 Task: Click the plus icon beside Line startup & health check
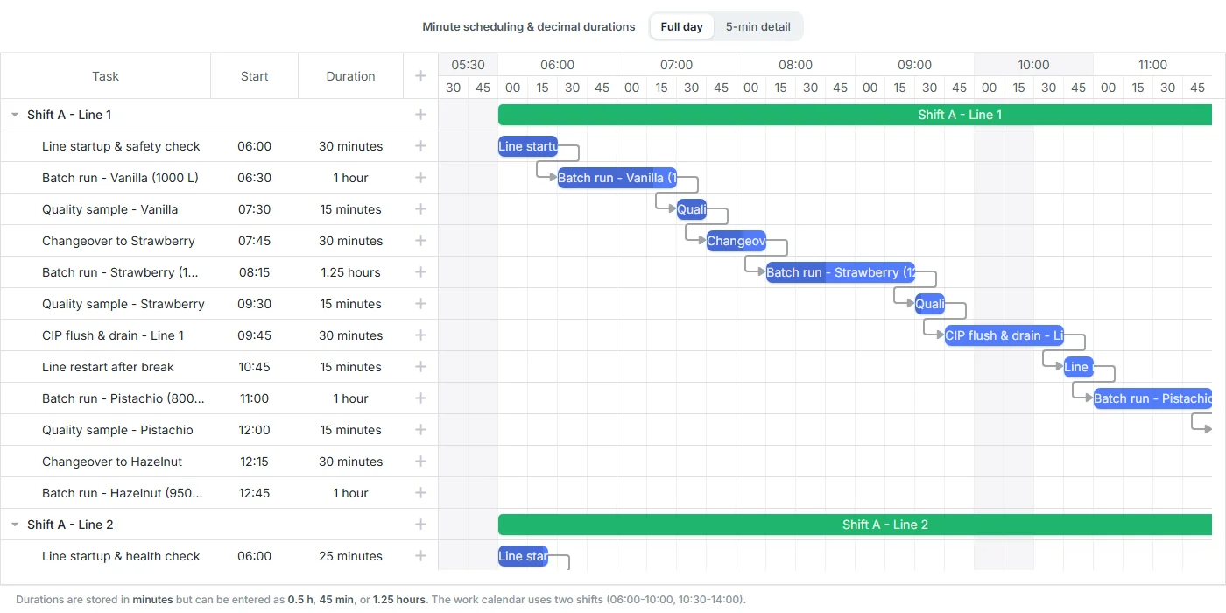pos(420,556)
